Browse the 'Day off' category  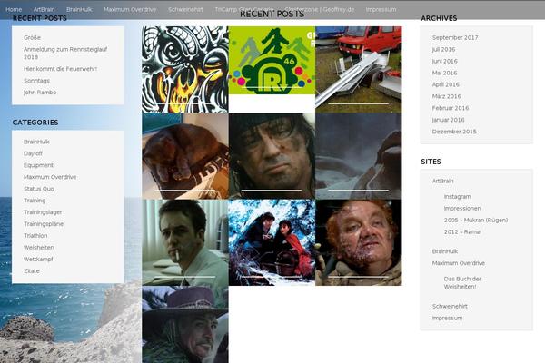(33, 153)
